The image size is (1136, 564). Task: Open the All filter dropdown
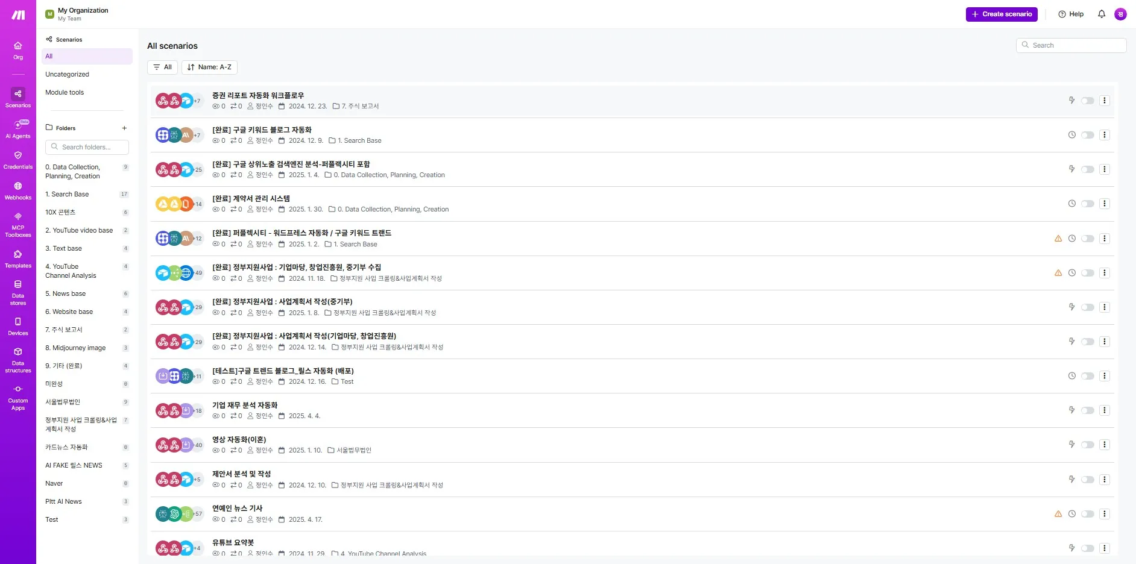point(162,67)
